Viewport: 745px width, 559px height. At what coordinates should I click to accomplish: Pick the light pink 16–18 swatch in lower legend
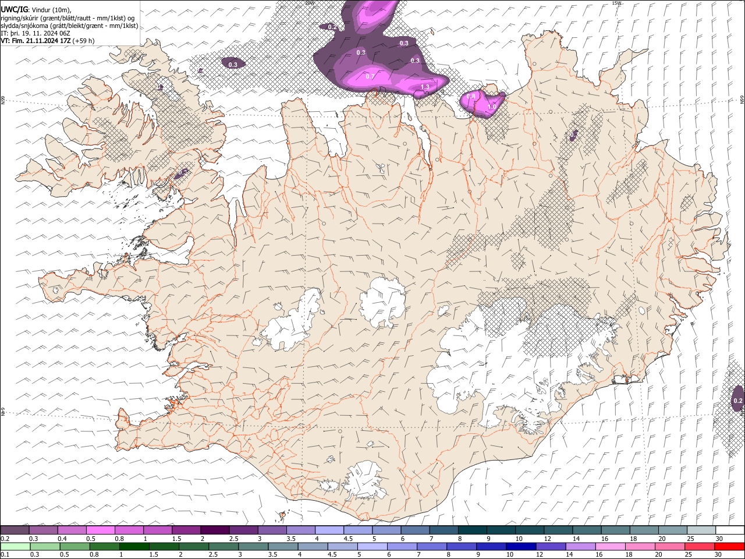click(610, 546)
